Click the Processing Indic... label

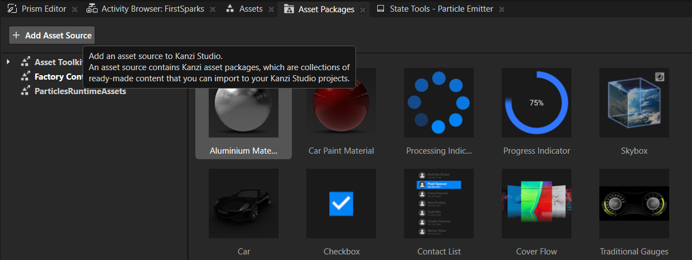[x=439, y=150]
